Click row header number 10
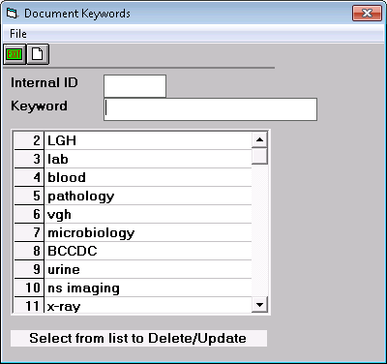The height and width of the screenshot is (364, 387). 29,288
